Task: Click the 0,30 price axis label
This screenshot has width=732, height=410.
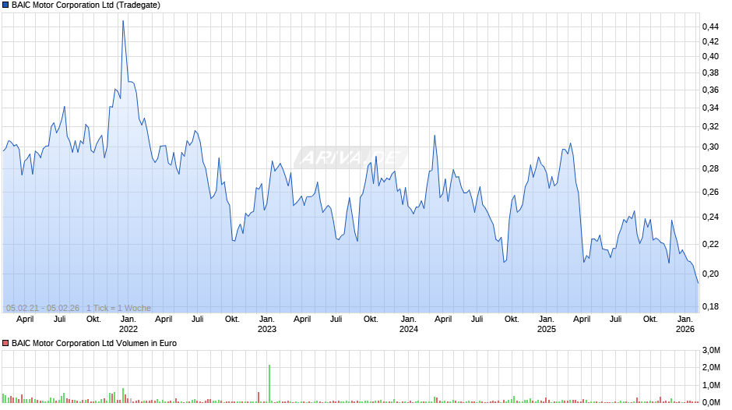Action: (710, 147)
